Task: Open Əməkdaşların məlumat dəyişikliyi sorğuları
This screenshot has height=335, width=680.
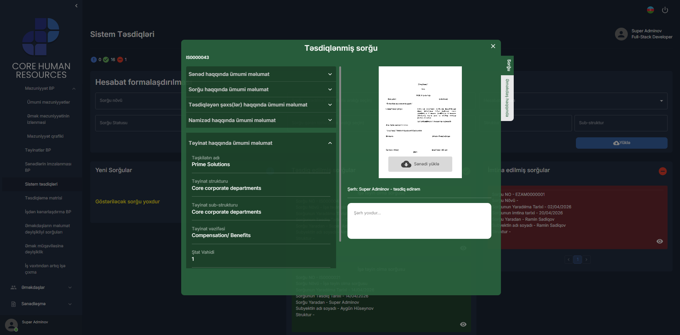Action: pyautogui.click(x=48, y=229)
